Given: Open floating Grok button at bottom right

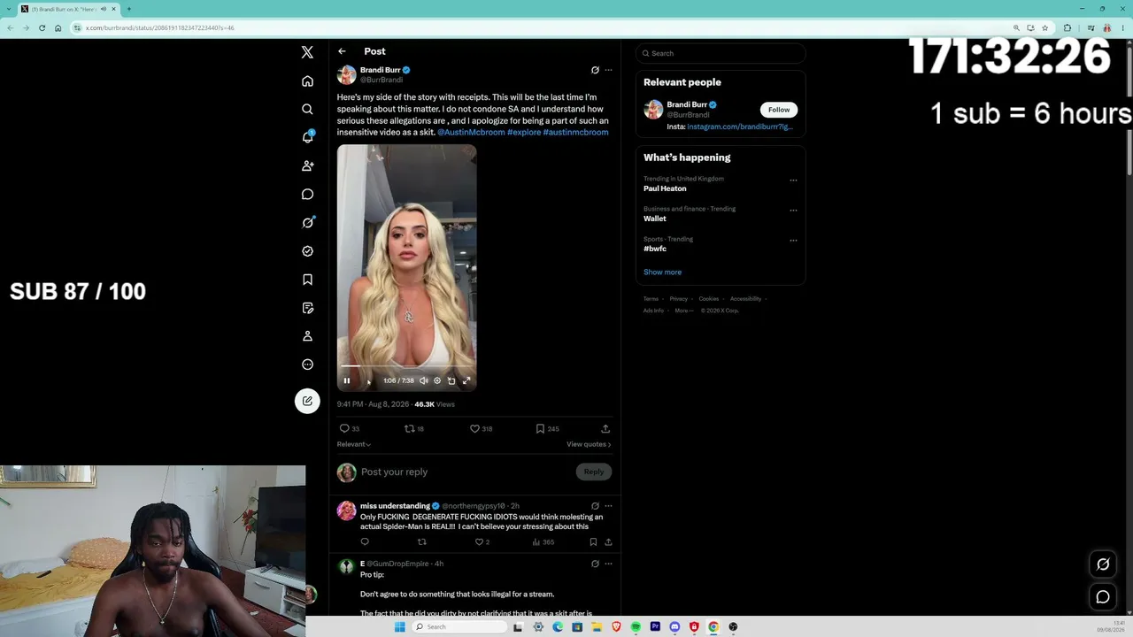Looking at the screenshot, I should (x=1103, y=564).
